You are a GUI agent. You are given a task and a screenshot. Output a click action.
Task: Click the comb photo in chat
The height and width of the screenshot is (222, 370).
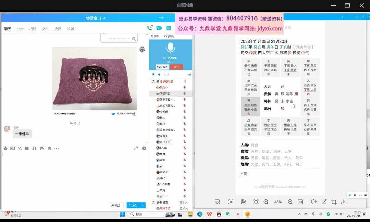click(x=95, y=79)
